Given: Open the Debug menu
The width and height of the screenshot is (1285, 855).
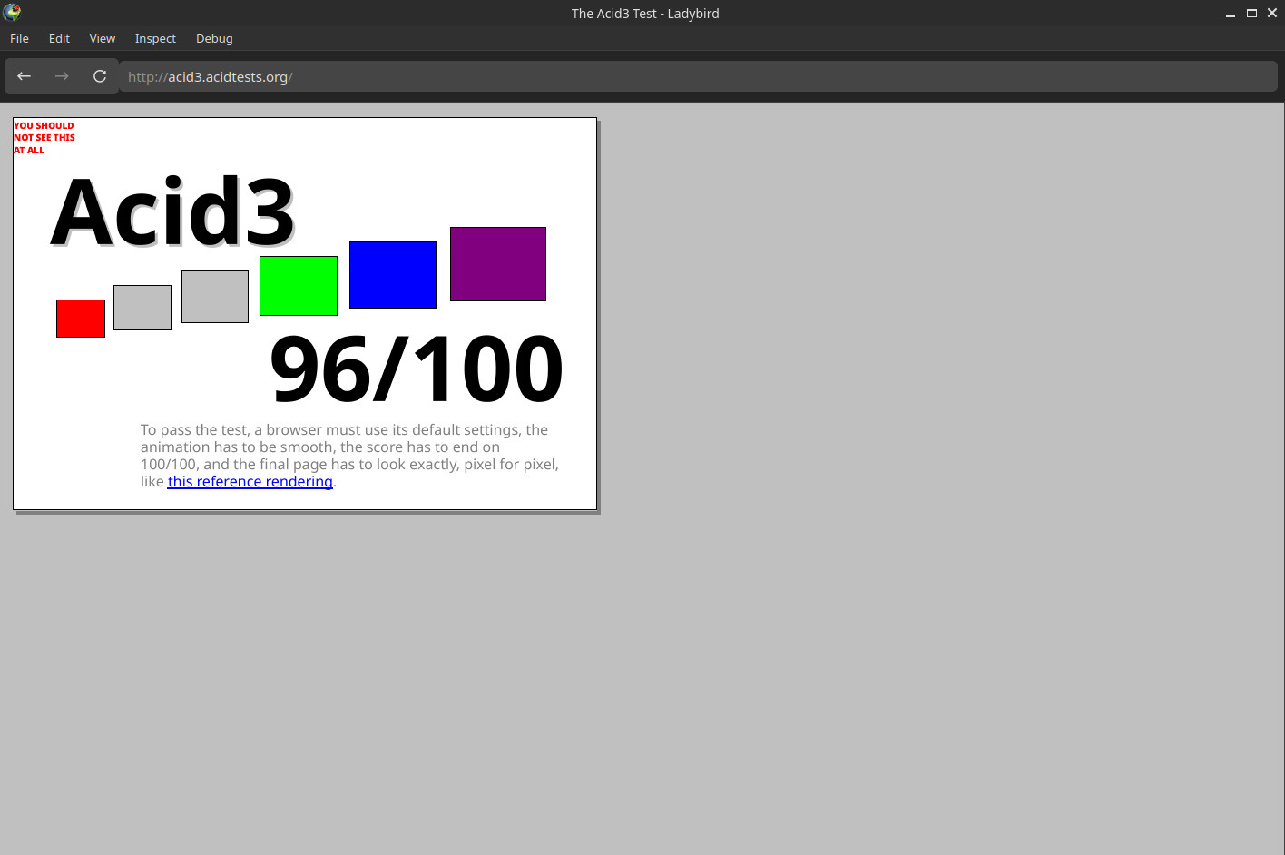Looking at the screenshot, I should 214,38.
